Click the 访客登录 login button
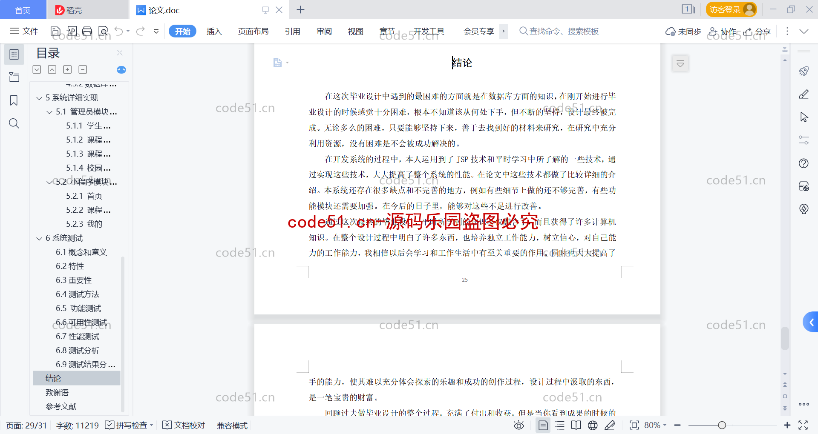 pyautogui.click(x=731, y=9)
